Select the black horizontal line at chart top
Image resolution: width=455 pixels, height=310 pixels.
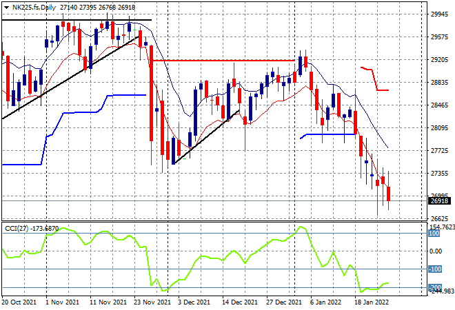click(x=77, y=20)
